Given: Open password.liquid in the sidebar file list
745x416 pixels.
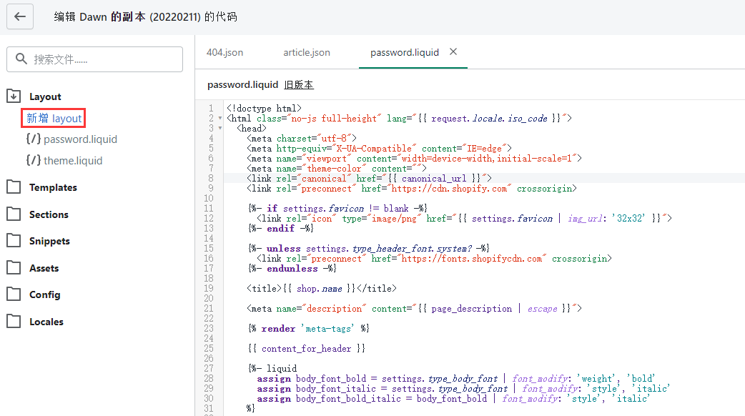Looking at the screenshot, I should (x=80, y=139).
